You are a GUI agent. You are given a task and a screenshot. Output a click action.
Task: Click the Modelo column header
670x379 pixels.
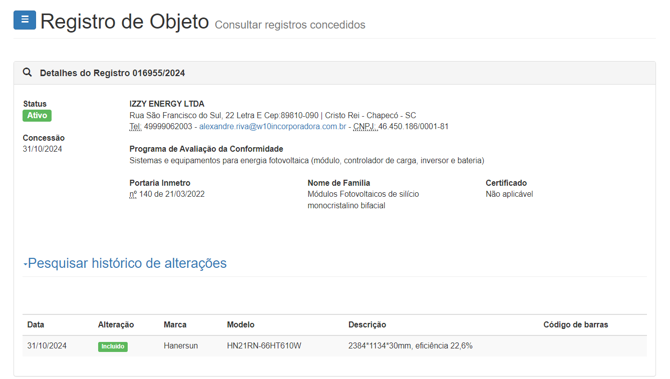240,324
